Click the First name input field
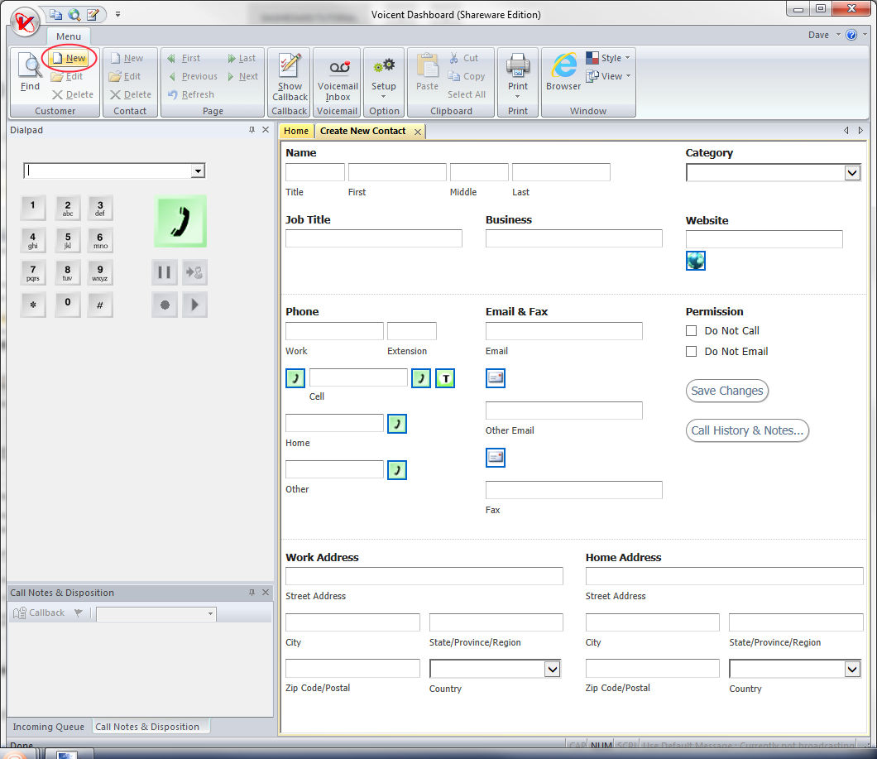Image resolution: width=877 pixels, height=759 pixels. 397,172
